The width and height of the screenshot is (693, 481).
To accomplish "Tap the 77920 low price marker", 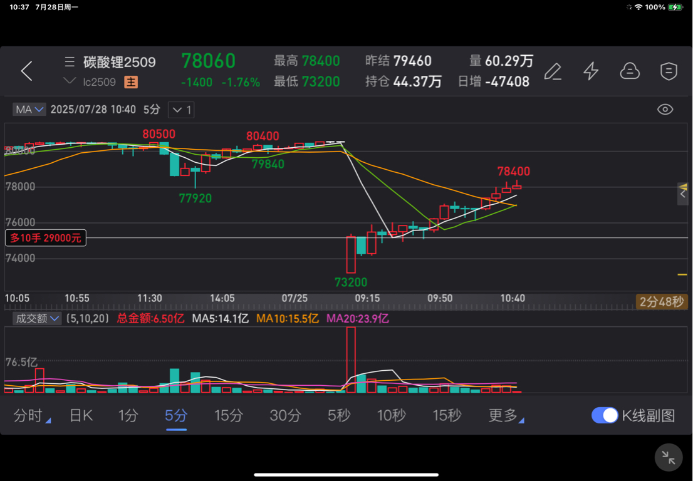I will 195,199.
